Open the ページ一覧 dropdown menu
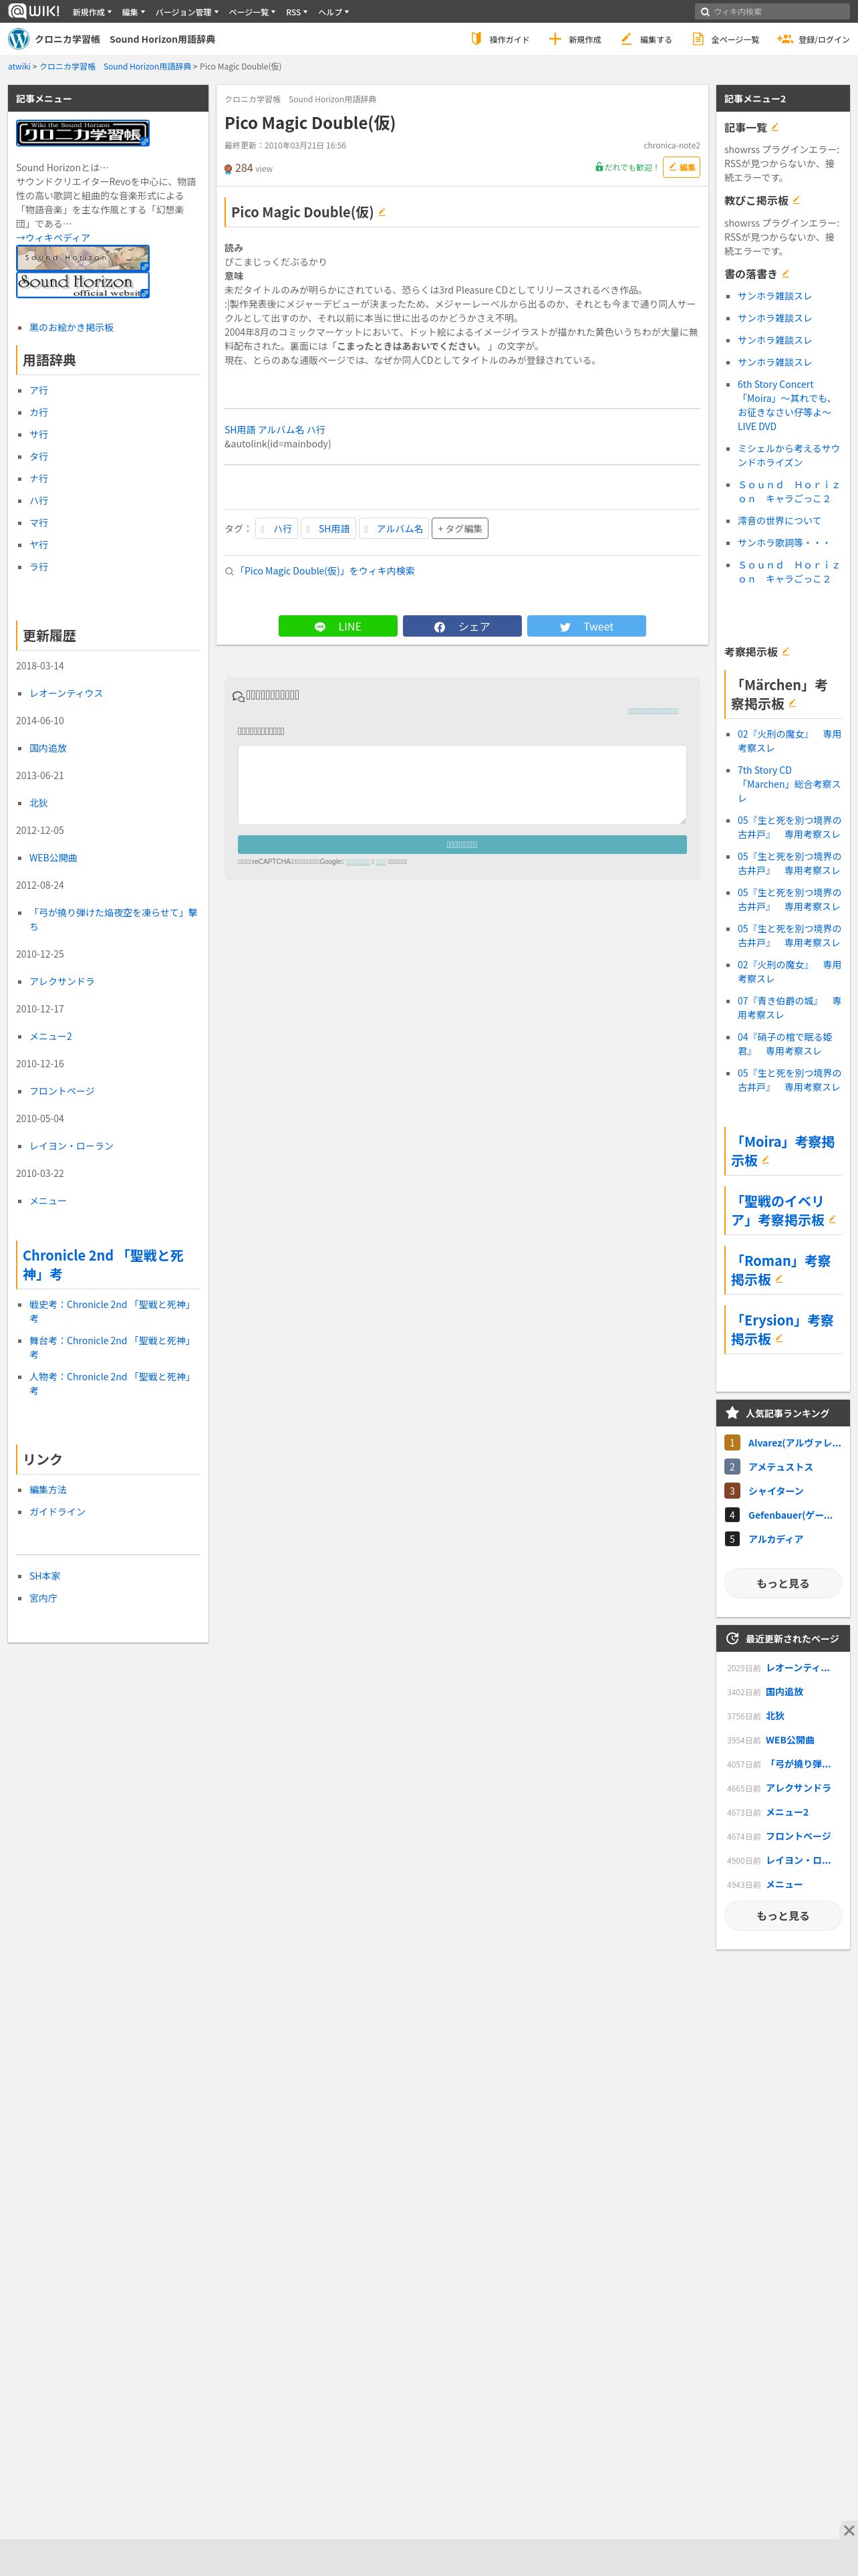 click(252, 12)
